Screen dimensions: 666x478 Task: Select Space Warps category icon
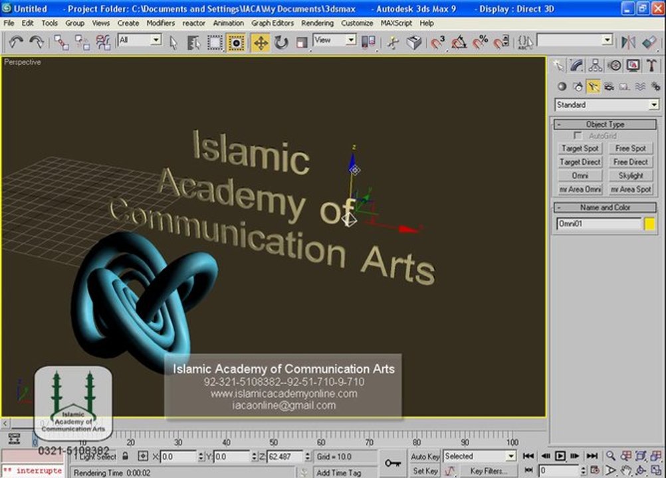pyautogui.click(x=640, y=86)
